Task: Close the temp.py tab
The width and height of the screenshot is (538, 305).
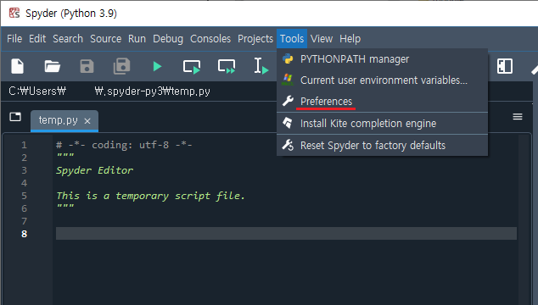Action: 87,121
